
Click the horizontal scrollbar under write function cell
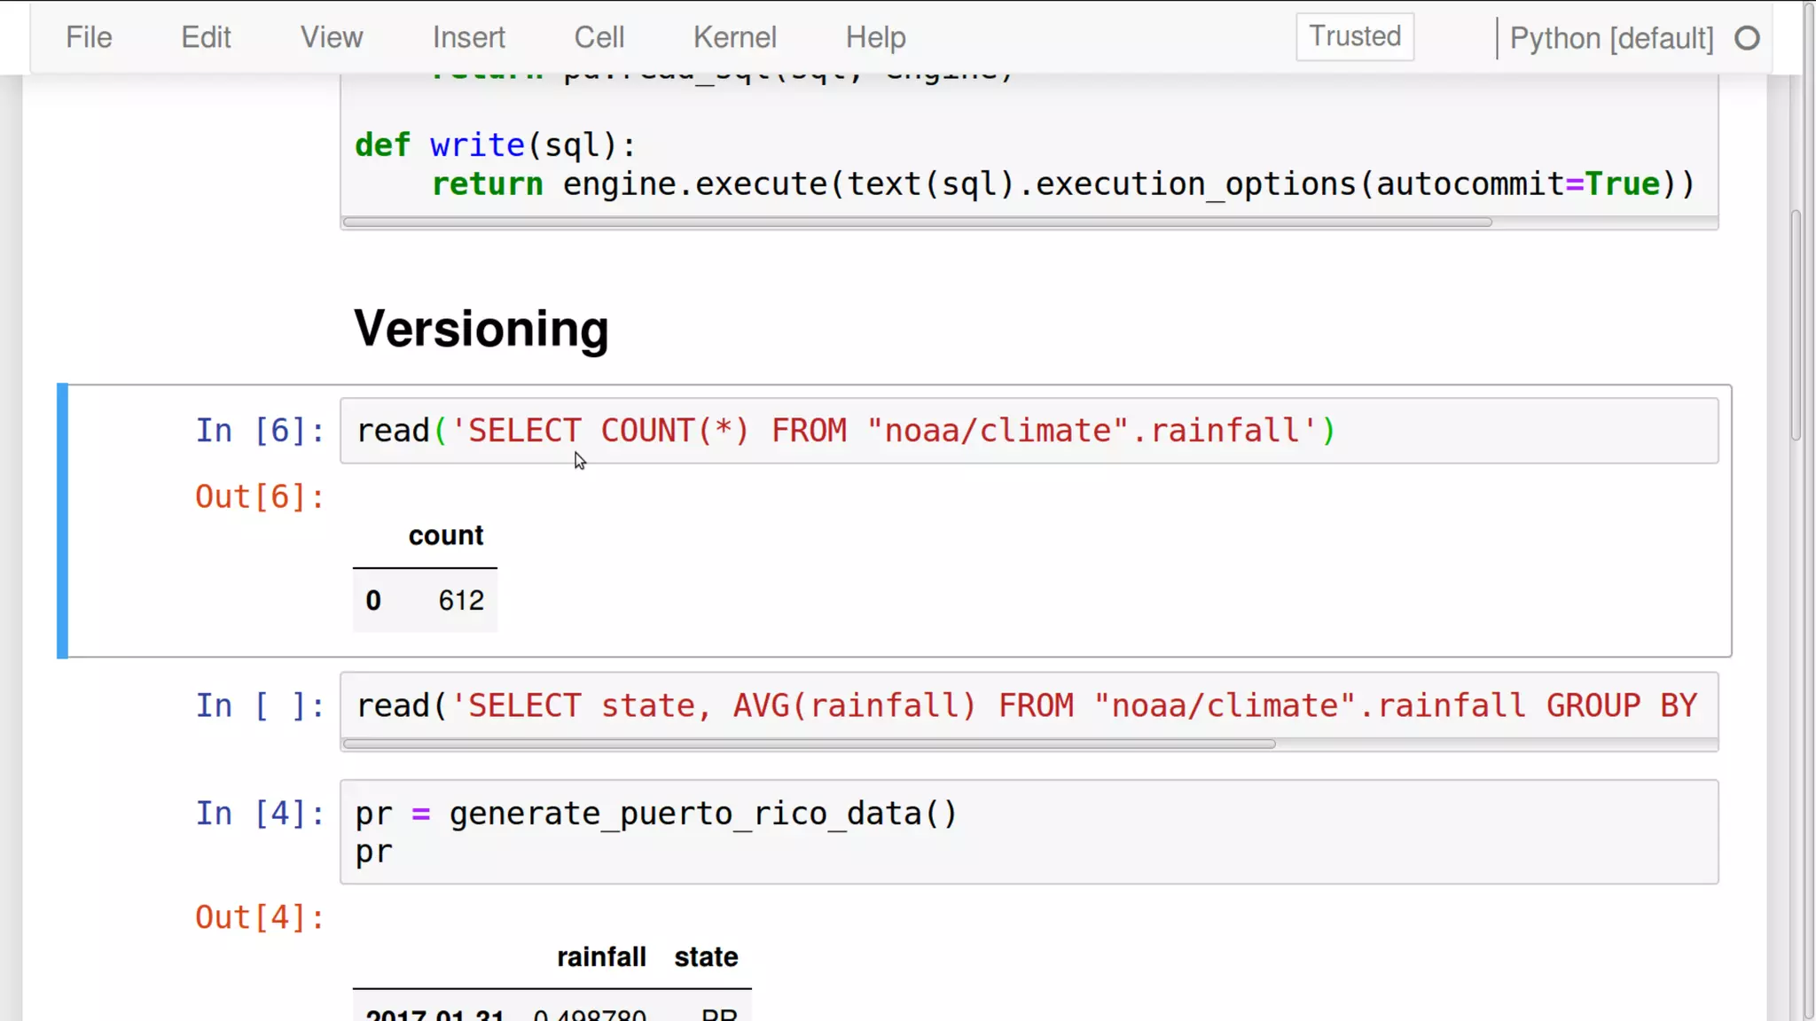917,222
